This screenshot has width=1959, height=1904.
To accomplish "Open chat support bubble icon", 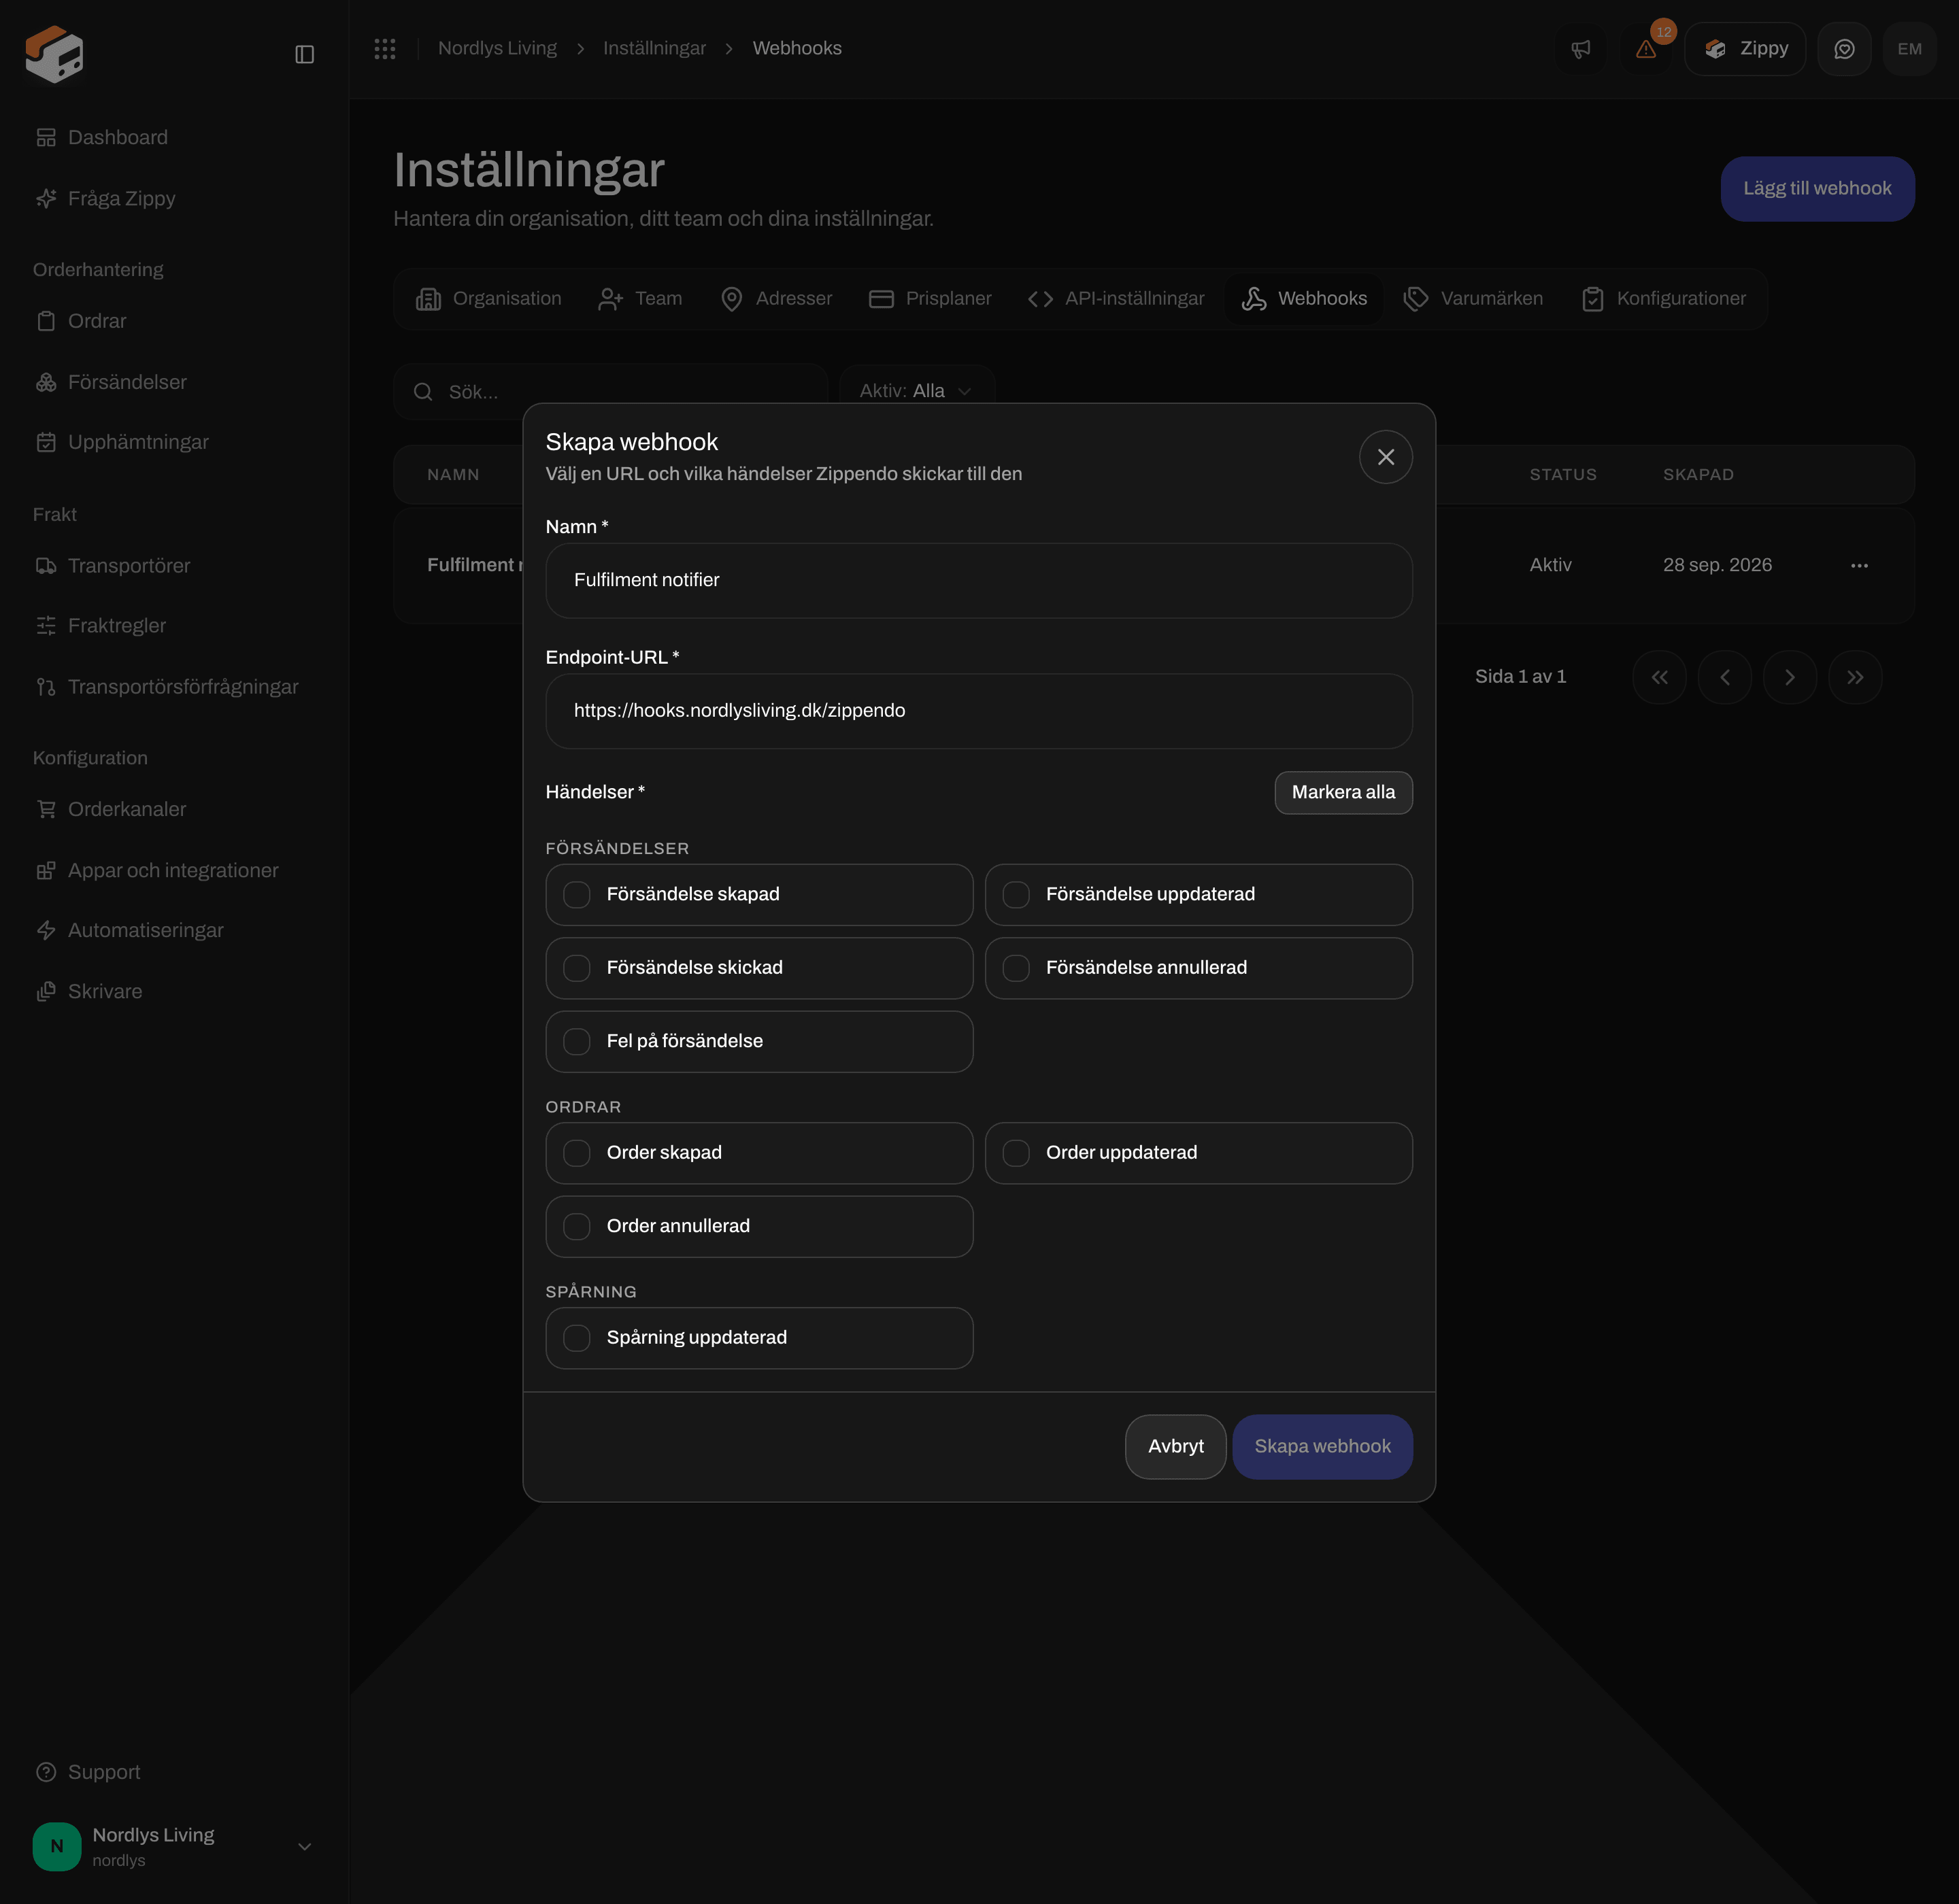I will coord(1844,49).
